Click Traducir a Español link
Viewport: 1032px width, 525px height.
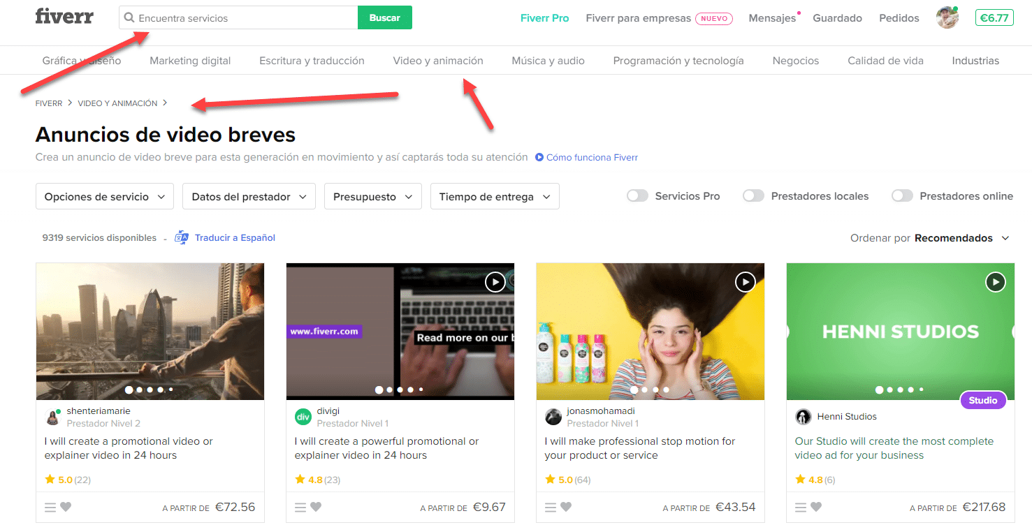[x=235, y=238]
